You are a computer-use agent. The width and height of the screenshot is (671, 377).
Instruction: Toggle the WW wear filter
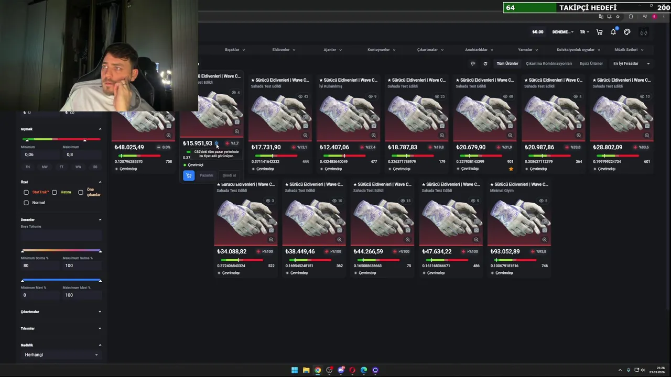(x=78, y=167)
